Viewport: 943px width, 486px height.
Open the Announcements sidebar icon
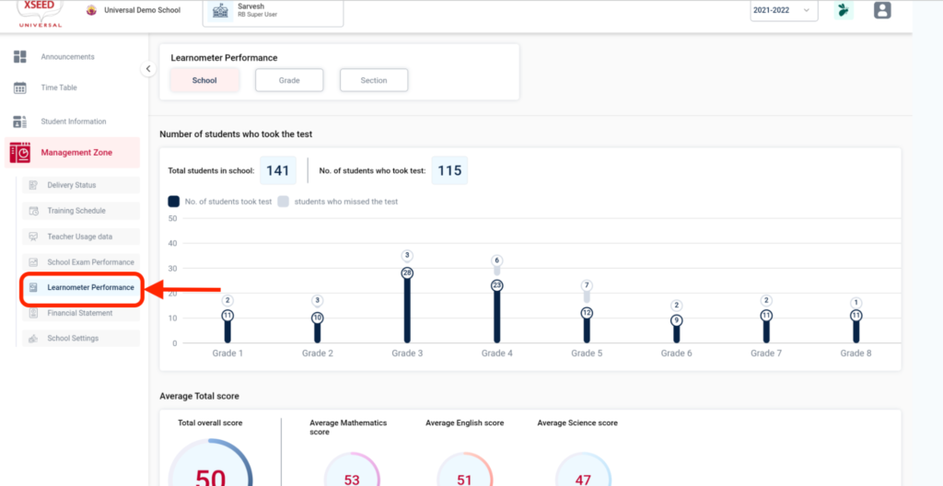(x=20, y=57)
